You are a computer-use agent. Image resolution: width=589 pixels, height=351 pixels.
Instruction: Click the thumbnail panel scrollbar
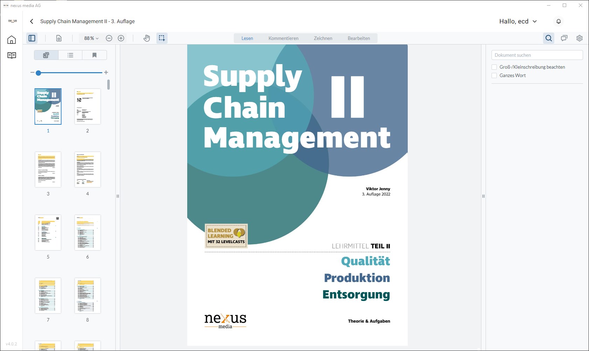109,84
